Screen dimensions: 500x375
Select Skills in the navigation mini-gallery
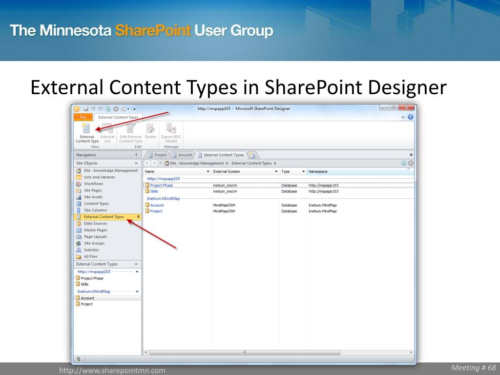pyautogui.click(x=82, y=284)
